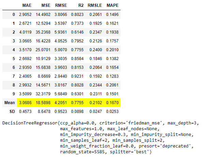Click the RMSLE column header

point(95,5)
